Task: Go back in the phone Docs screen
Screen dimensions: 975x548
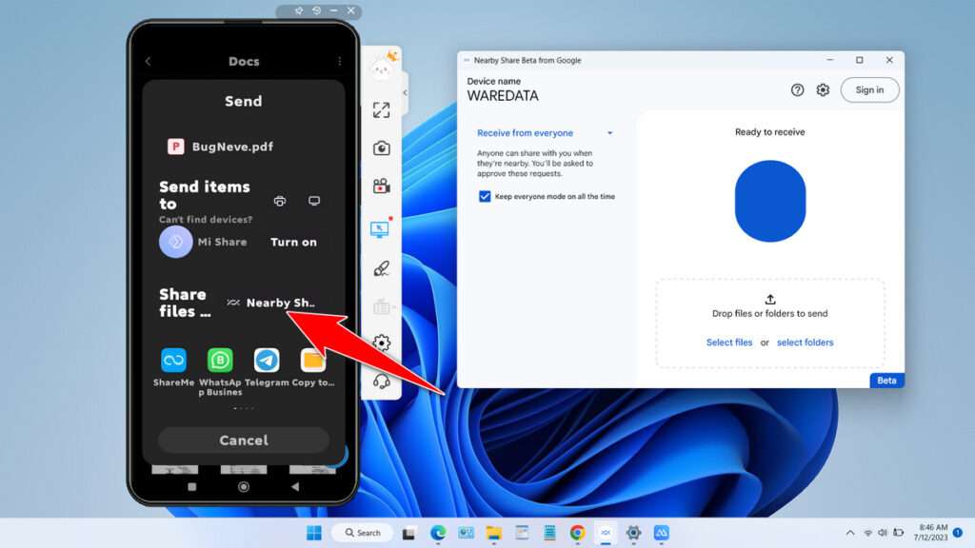Action: 148,61
